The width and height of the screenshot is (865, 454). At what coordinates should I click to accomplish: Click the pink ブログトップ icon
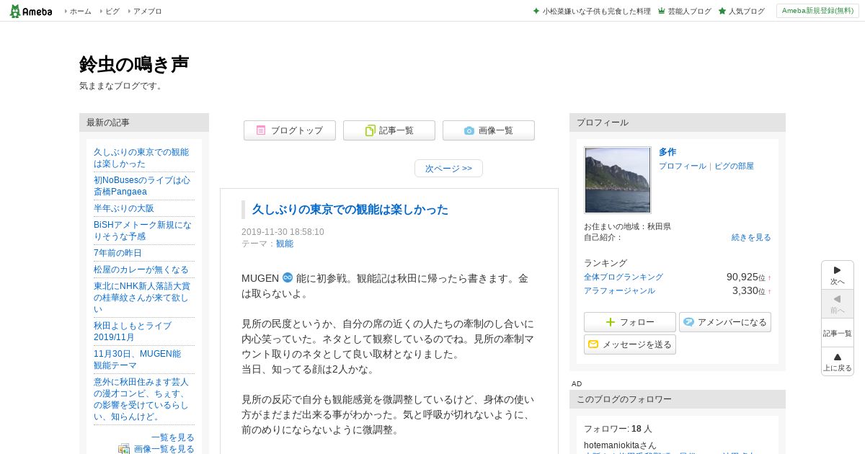pos(261,130)
